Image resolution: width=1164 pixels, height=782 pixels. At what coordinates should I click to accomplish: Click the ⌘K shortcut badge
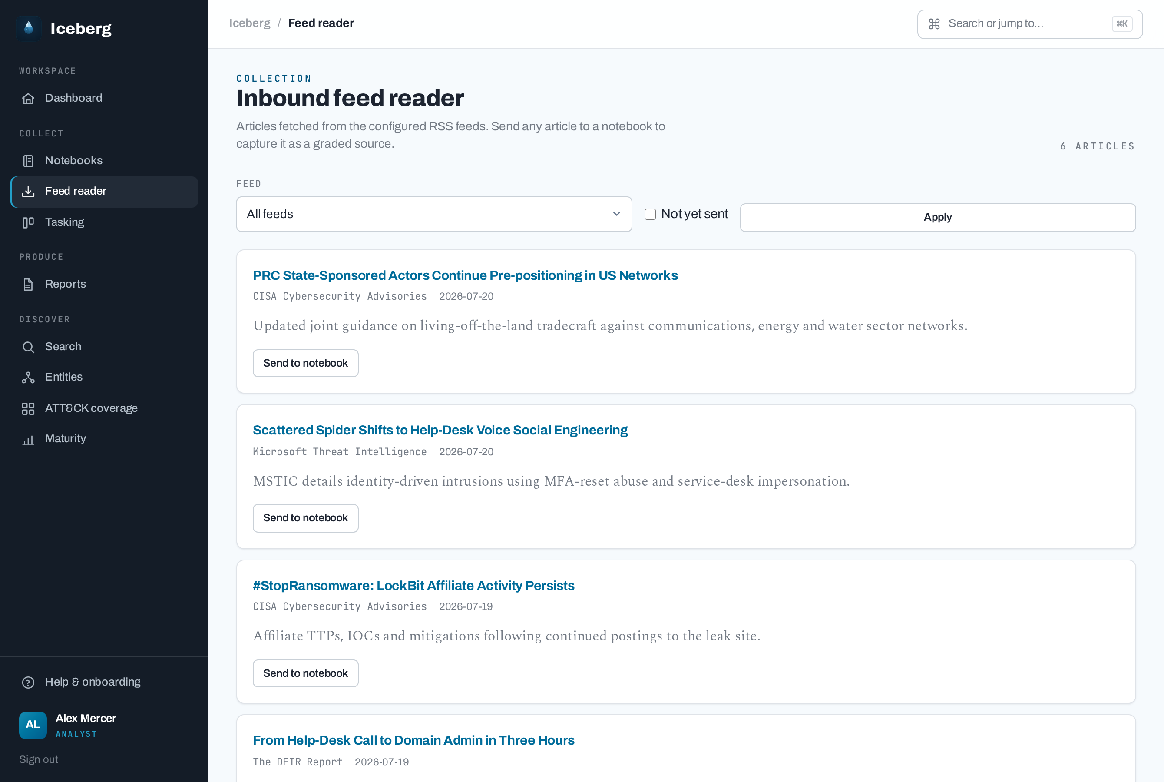(1121, 24)
